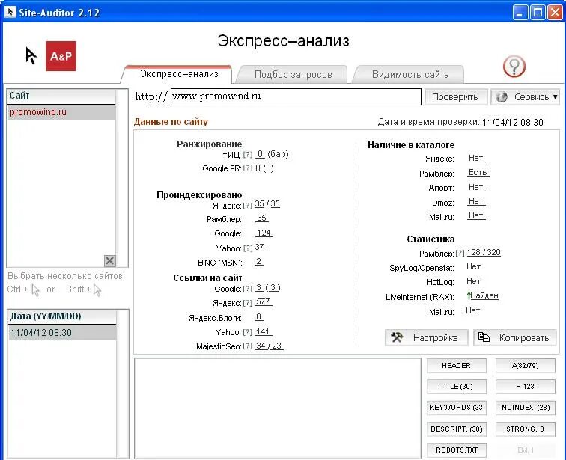Switch to the Экспресс–анализ tab
This screenshot has height=460, width=566.
click(179, 74)
